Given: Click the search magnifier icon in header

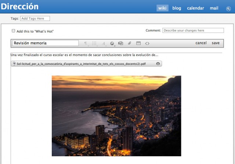Looking at the screenshot, I should (228, 9).
